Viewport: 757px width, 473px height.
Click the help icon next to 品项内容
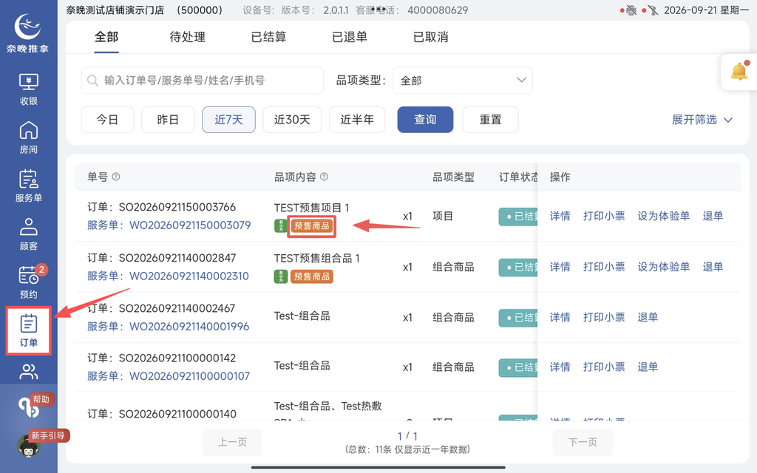(325, 177)
